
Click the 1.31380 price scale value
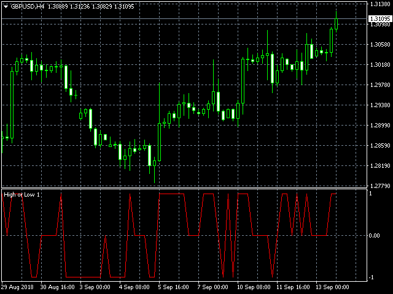pos(380,4)
